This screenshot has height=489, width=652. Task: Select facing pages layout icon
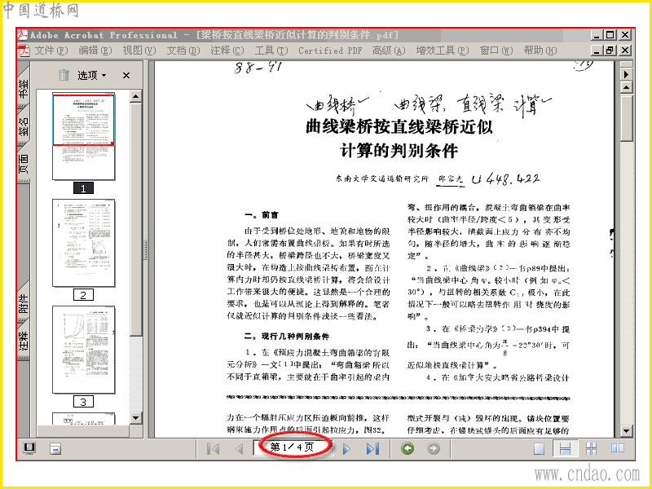click(618, 447)
